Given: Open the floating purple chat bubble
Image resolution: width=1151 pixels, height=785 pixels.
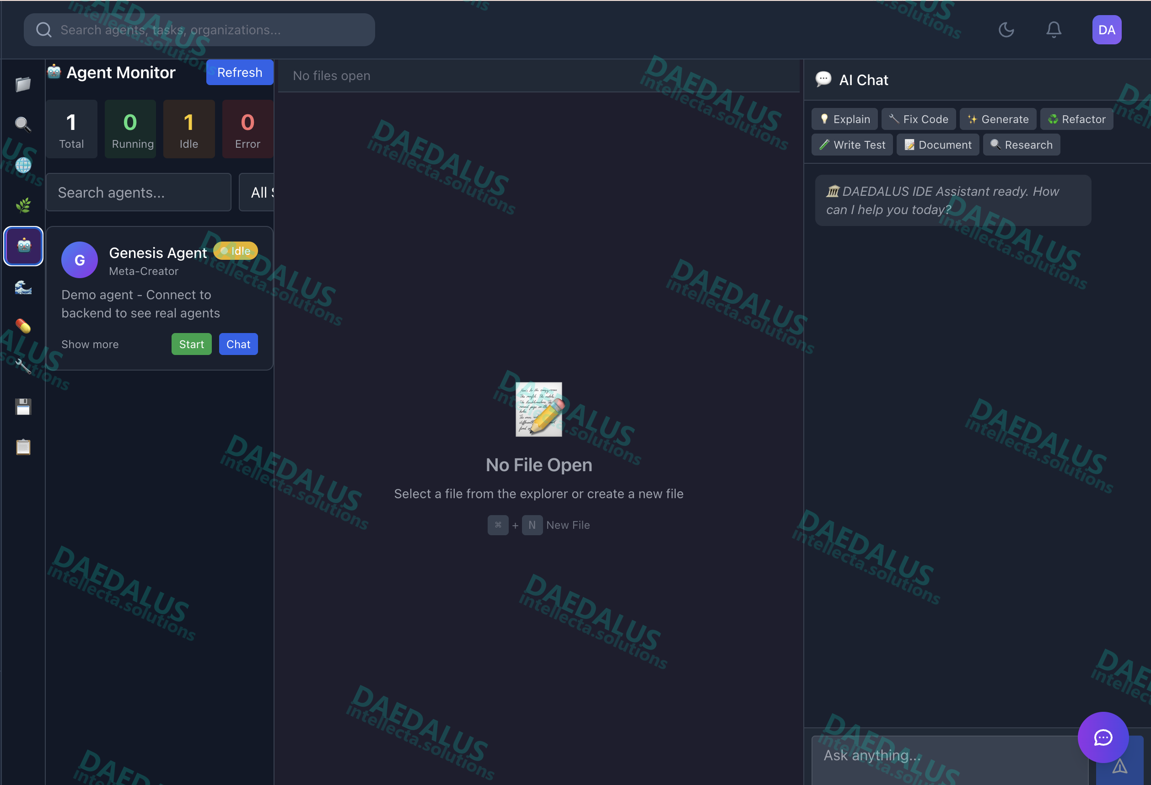Looking at the screenshot, I should tap(1103, 737).
